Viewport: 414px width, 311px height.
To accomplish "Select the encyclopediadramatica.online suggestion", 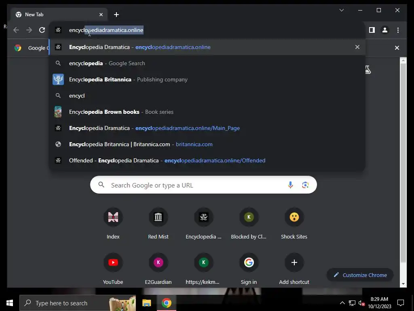I will pos(207,47).
